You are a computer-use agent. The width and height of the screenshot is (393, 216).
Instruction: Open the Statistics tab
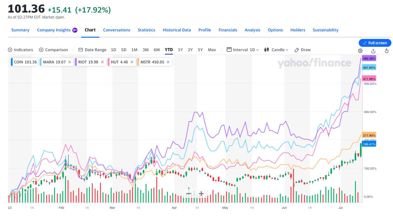[x=147, y=30]
